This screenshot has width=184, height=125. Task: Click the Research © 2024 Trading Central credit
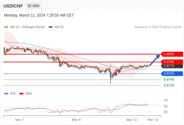point(158,27)
